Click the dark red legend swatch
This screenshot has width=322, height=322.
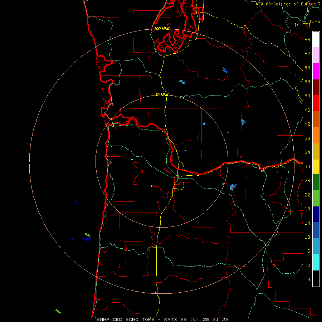[316, 87]
